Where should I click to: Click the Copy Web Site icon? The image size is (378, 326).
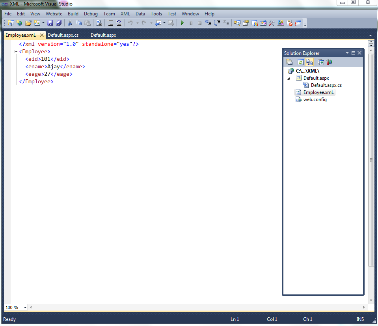coord(321,62)
